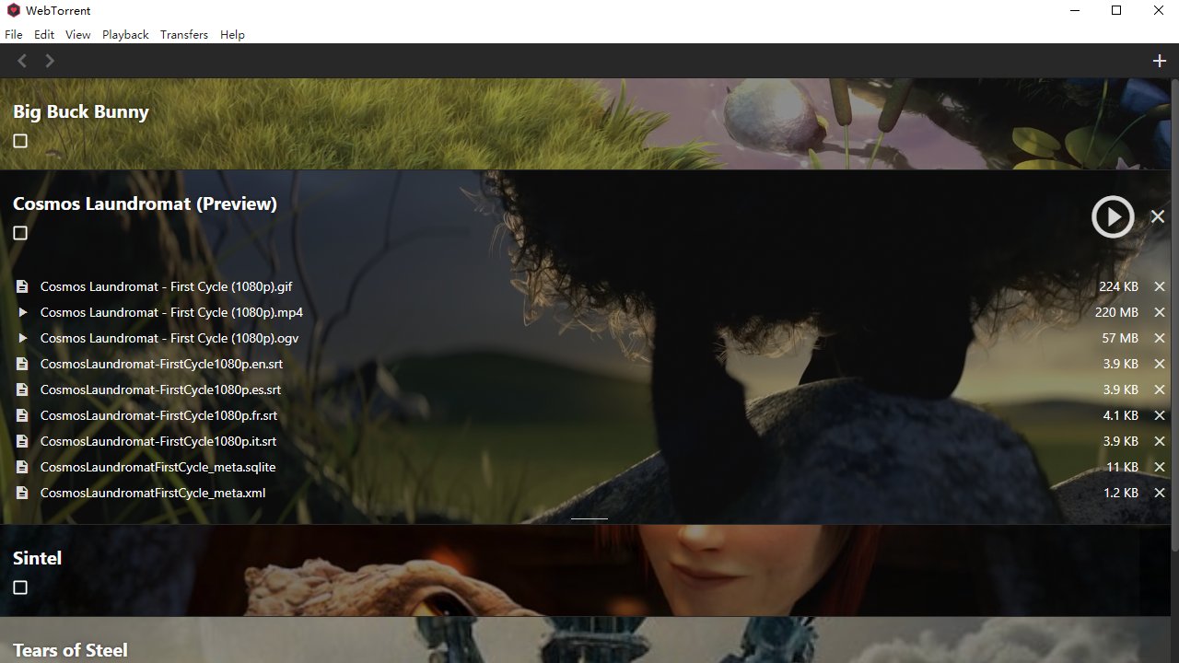Open the Playback menu
Screen dimensions: 1179x663
(125, 34)
